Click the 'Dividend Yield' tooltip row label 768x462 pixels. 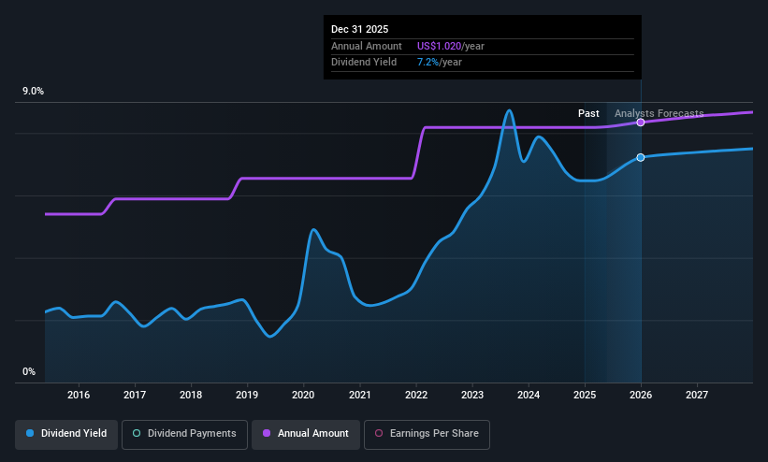point(364,63)
